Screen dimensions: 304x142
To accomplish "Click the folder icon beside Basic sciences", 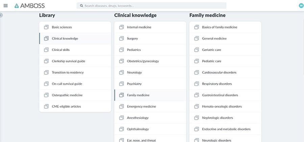I will point(46,27).
